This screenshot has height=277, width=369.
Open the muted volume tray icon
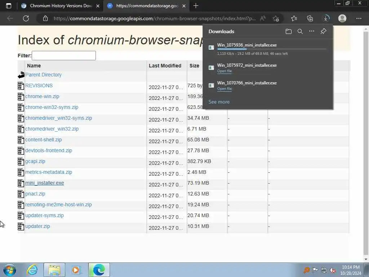coord(333,271)
